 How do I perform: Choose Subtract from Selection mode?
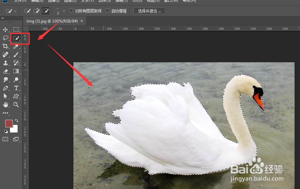(46, 11)
